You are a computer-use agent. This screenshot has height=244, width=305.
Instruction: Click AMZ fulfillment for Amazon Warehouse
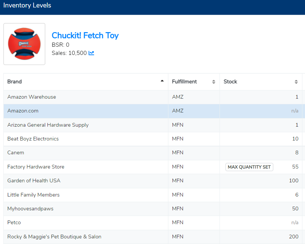[x=178, y=97]
